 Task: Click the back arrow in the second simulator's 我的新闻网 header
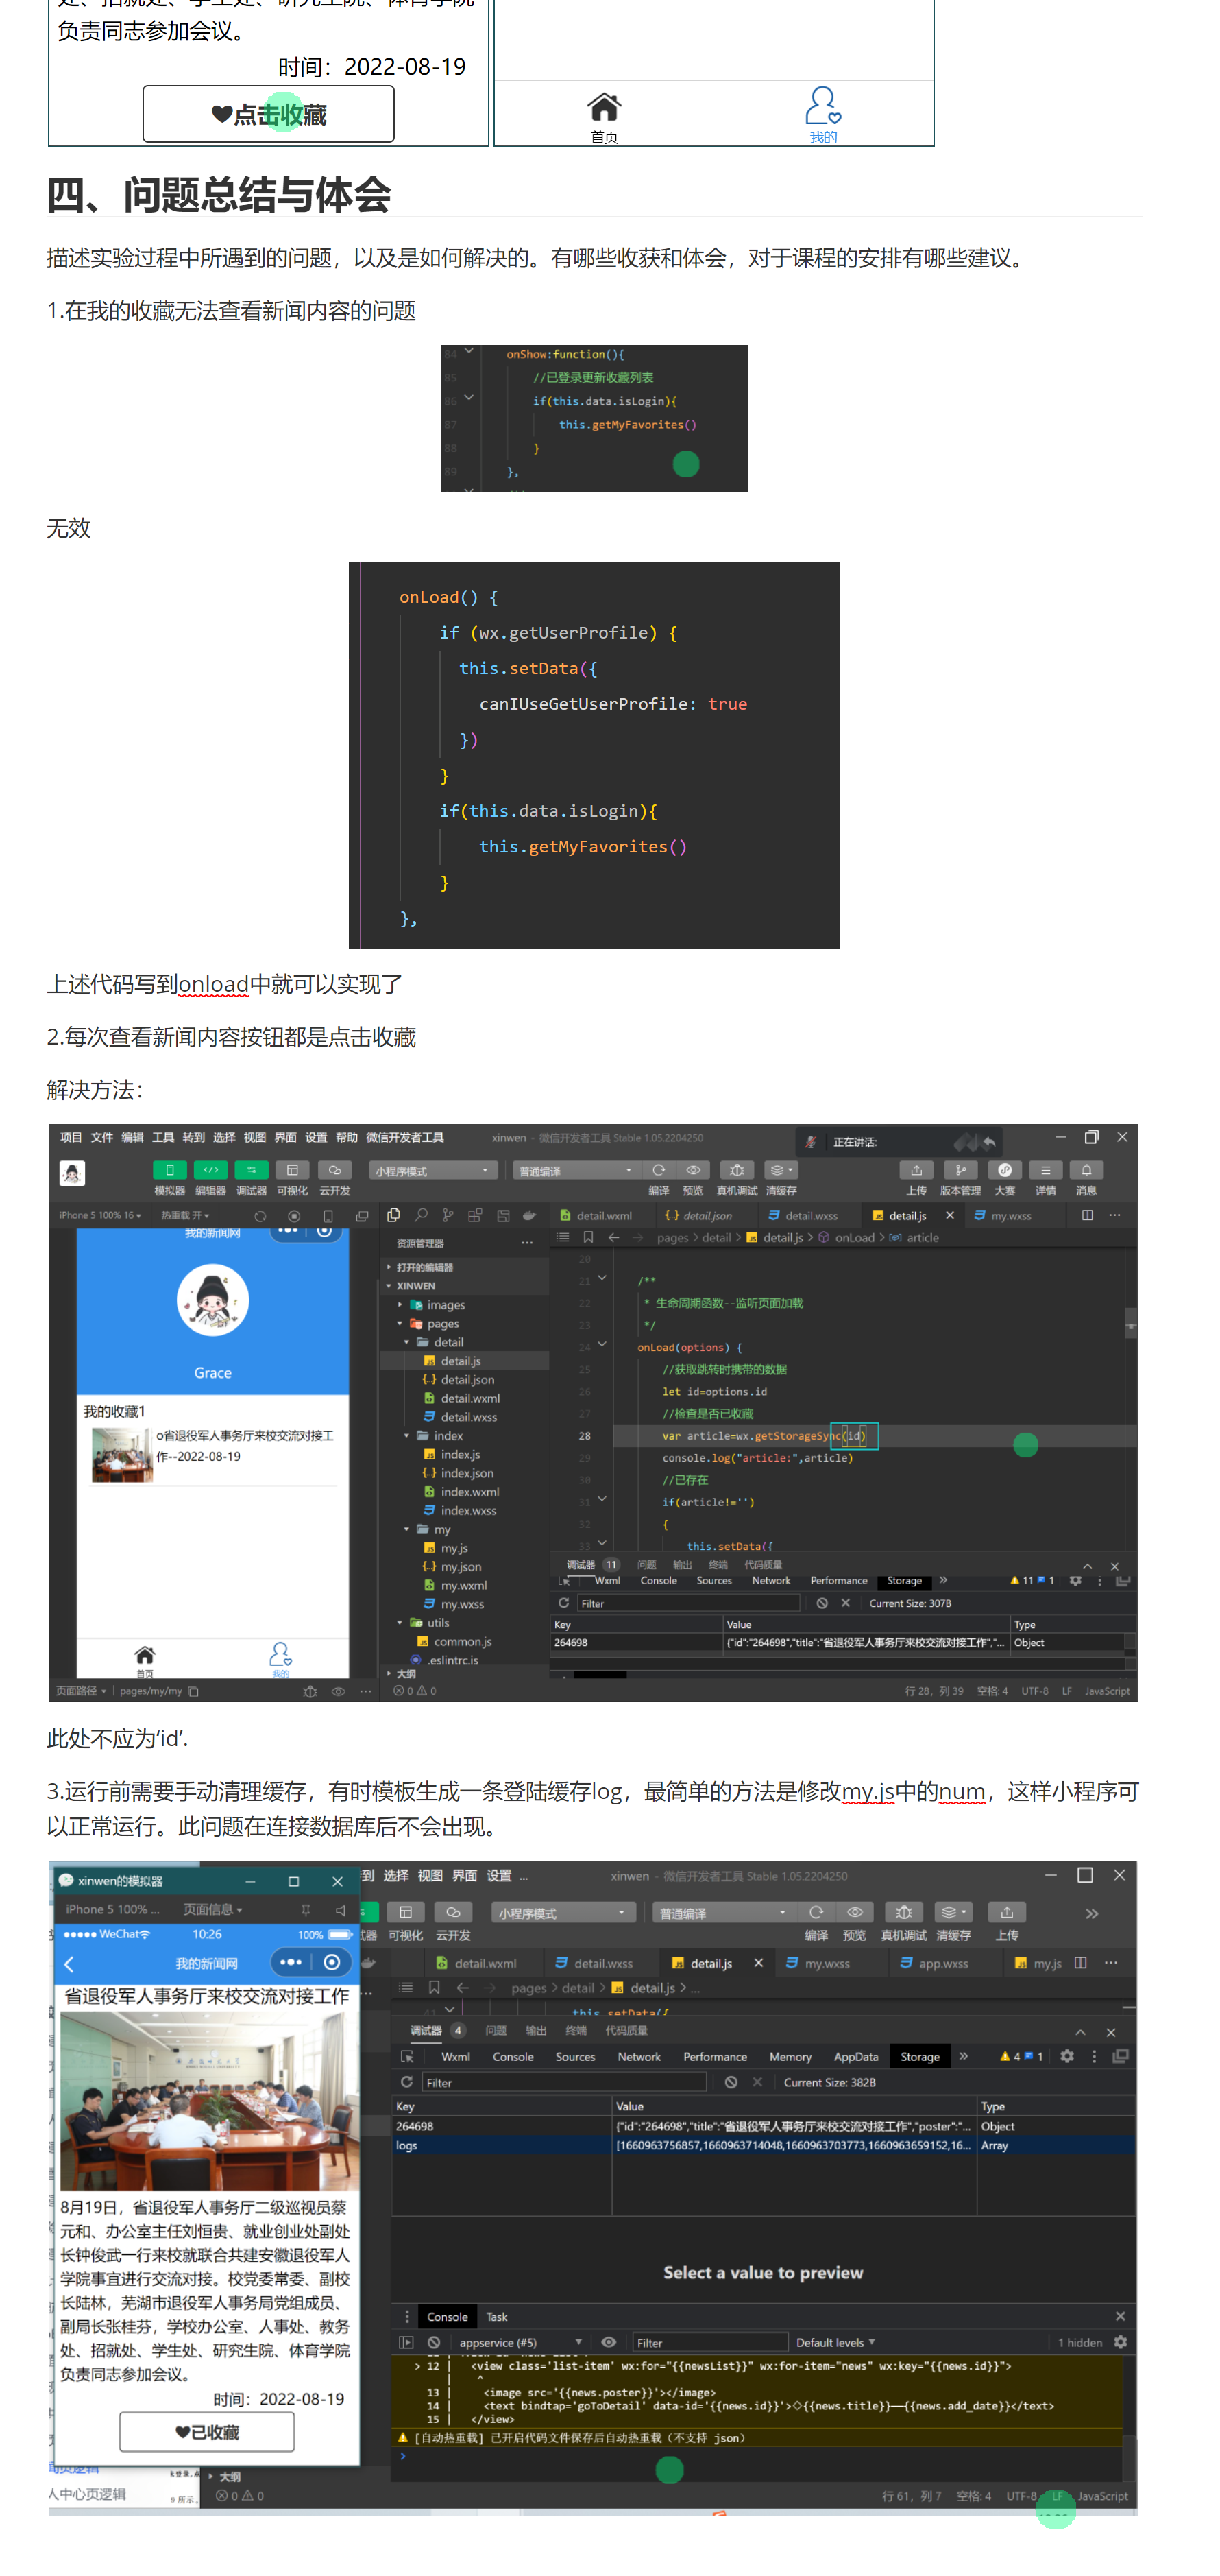69,1964
